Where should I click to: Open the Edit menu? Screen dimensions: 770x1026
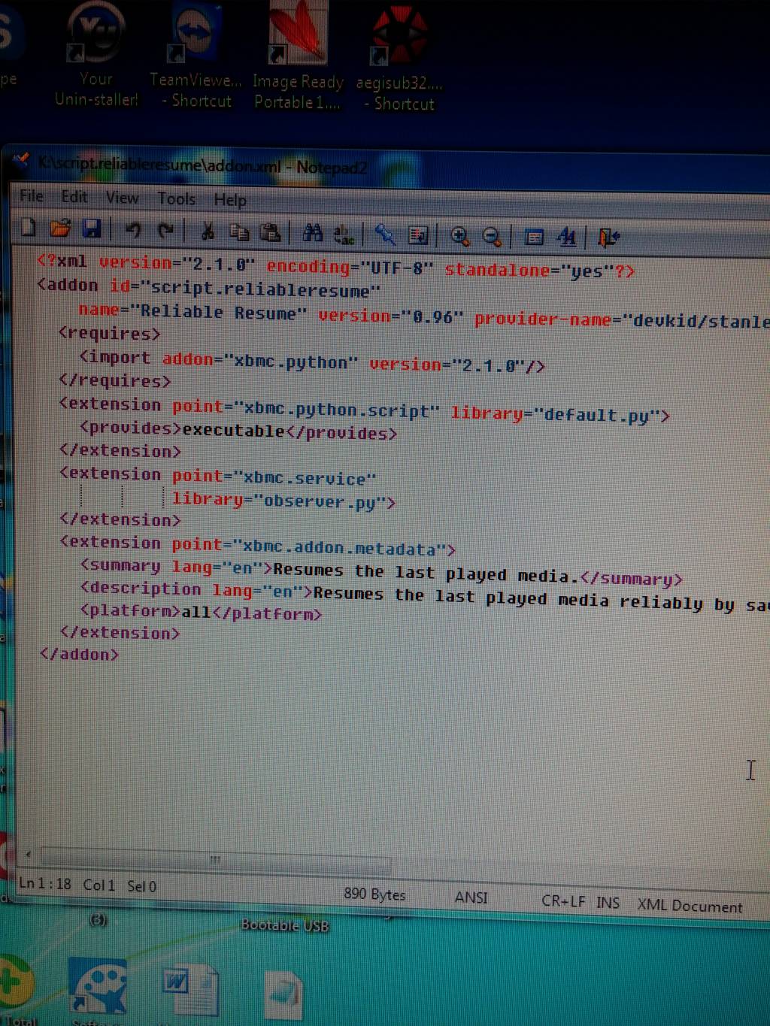pyautogui.click(x=74, y=197)
